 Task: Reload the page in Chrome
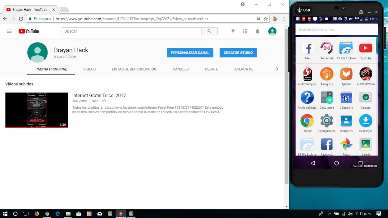(x=21, y=19)
